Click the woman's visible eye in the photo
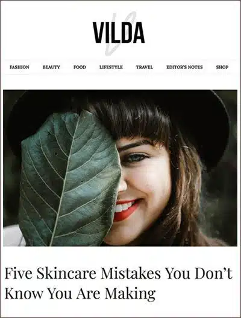 136,158
